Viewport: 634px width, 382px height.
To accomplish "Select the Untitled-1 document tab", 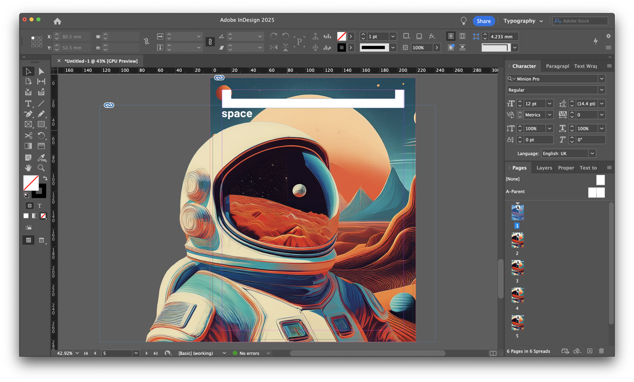I will tap(101, 61).
